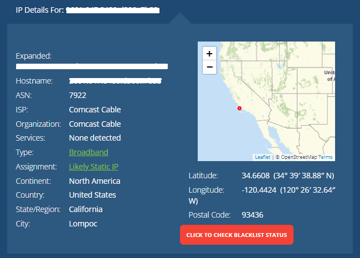Click the California state value
Image resolution: width=360 pixels, height=258 pixels.
[x=86, y=209]
